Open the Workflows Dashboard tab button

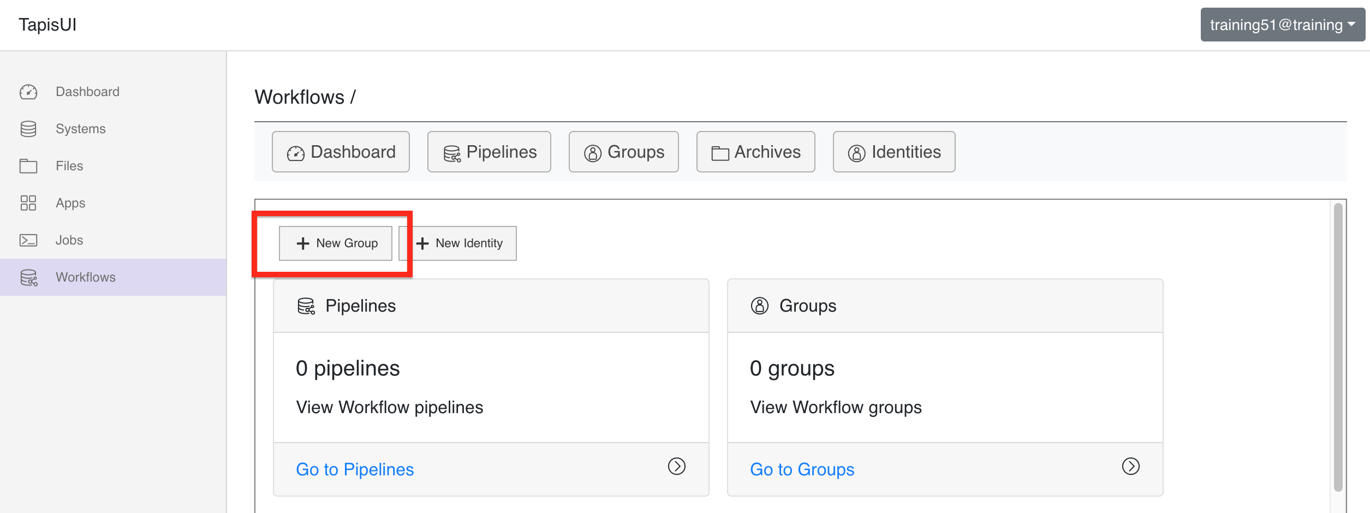(341, 152)
